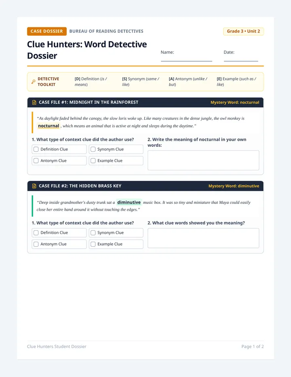Click the CASE DOSSIER orange badge
The width and height of the screenshot is (291, 377).
(47, 31)
